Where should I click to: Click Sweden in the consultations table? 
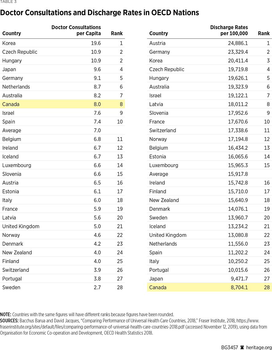11,288
